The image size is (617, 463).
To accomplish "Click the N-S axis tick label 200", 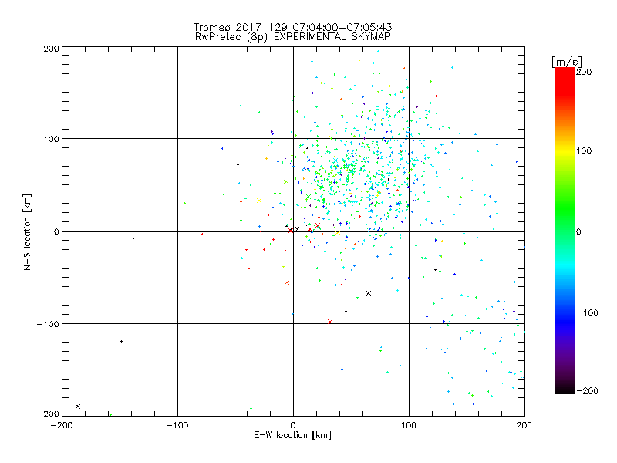I will [51, 49].
